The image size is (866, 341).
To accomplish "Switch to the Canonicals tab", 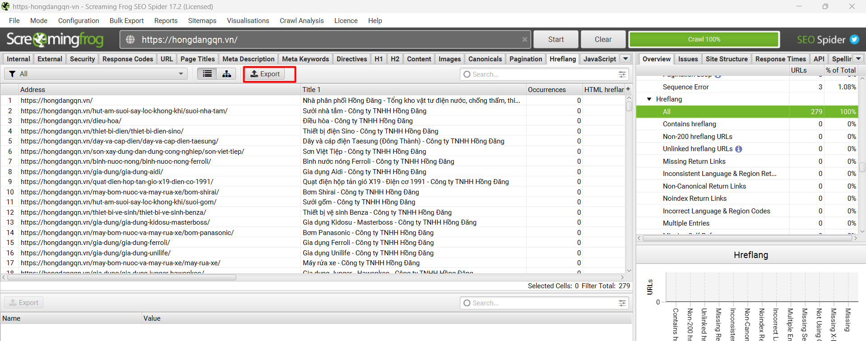I will click(x=485, y=59).
